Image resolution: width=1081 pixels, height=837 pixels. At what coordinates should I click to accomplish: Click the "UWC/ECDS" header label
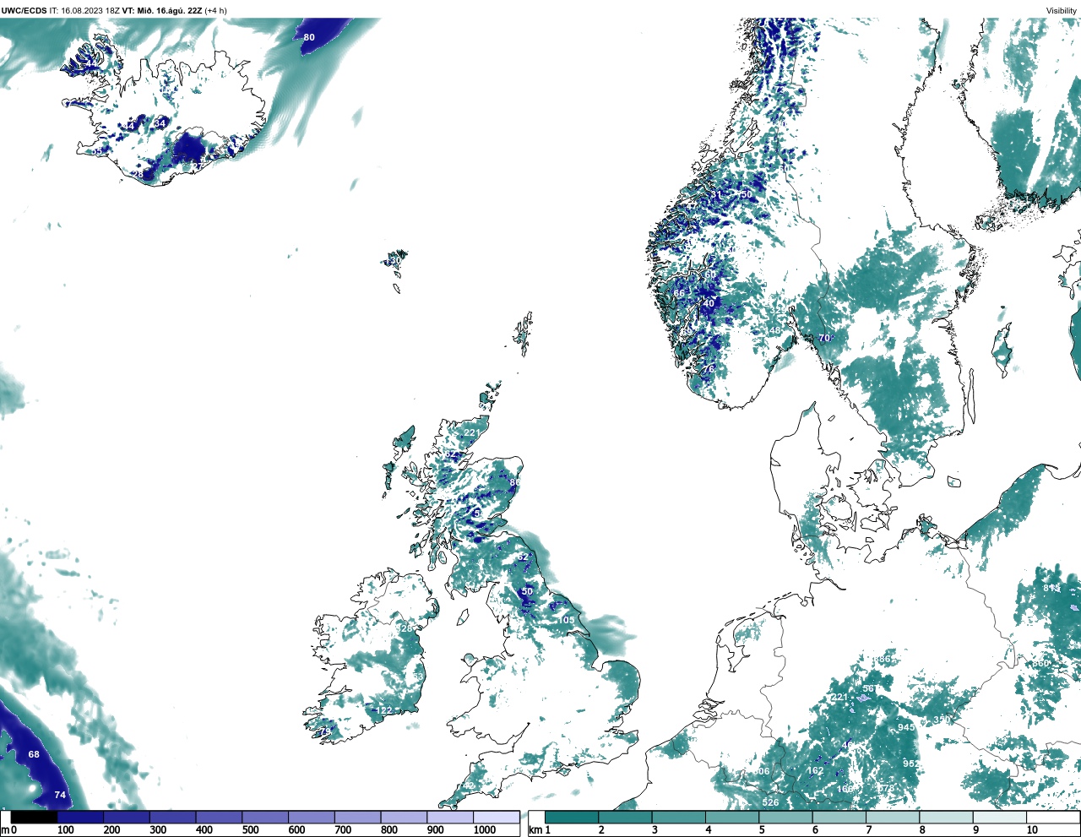click(x=24, y=11)
